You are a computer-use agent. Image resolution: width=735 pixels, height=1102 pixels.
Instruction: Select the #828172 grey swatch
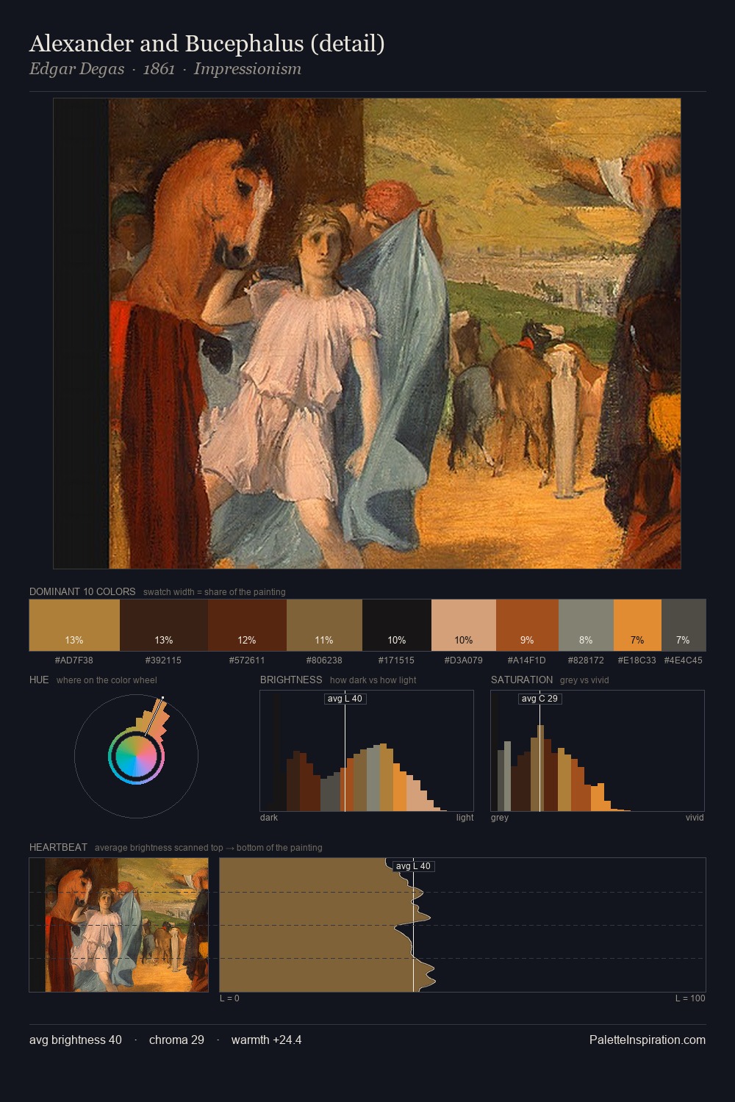[x=586, y=625]
